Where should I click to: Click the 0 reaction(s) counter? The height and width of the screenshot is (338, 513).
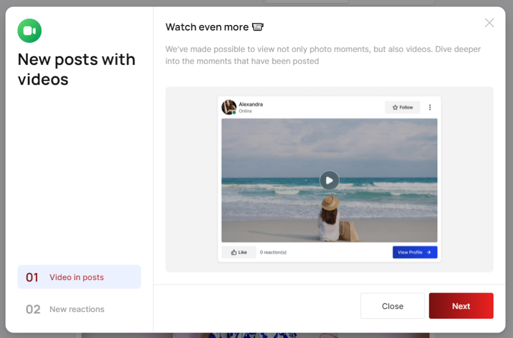[273, 252]
